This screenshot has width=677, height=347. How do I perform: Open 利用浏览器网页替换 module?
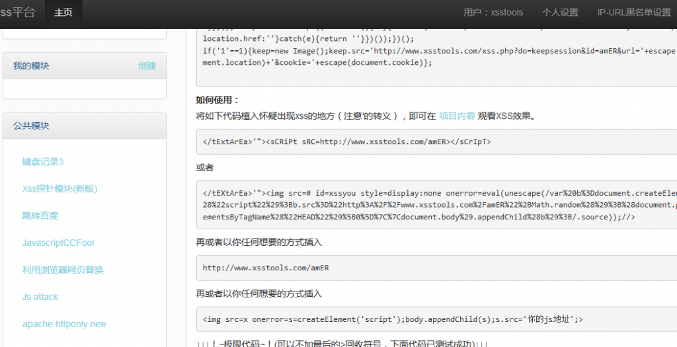[x=63, y=270]
